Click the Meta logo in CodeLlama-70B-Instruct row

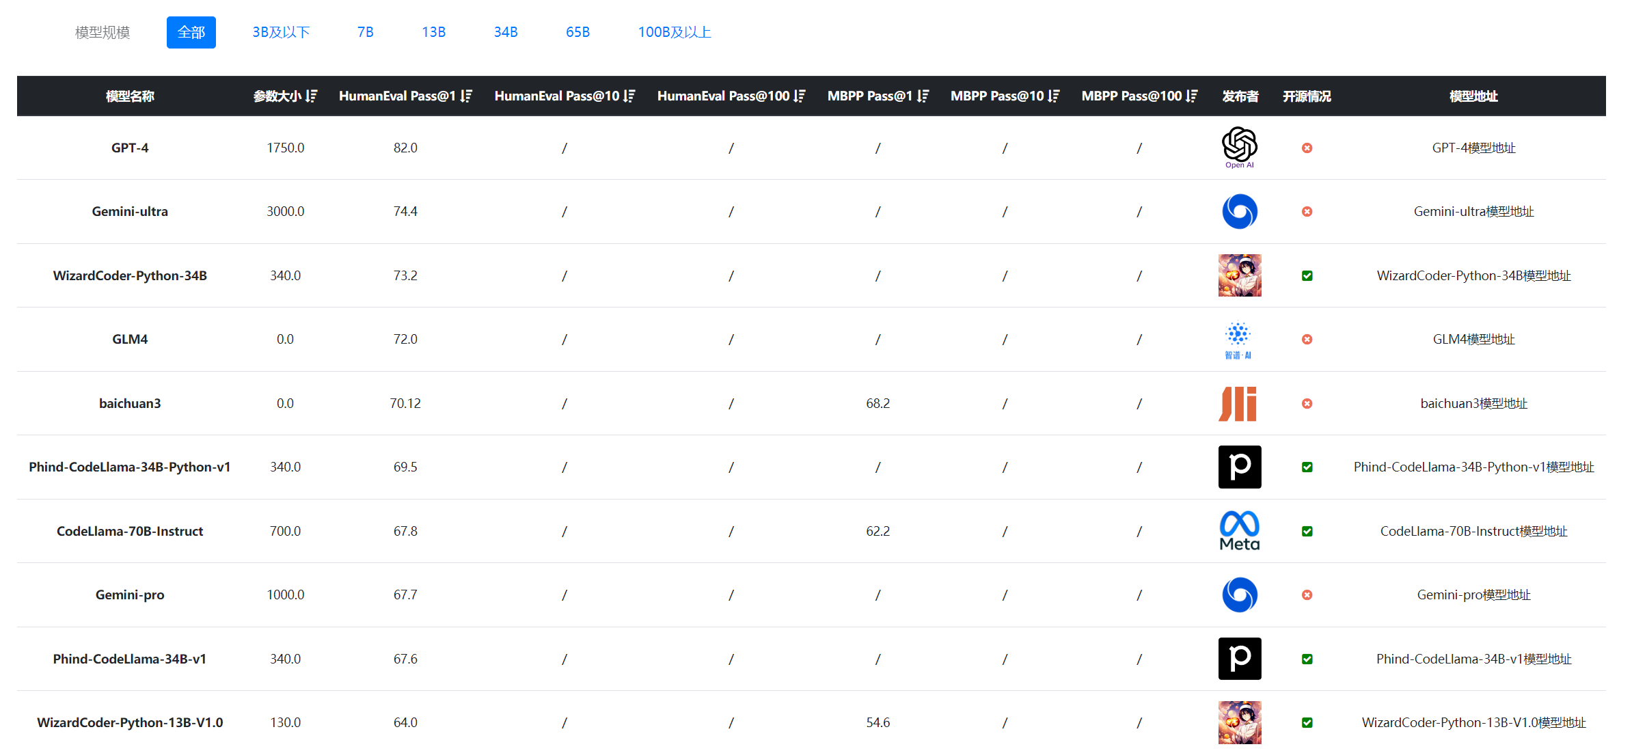tap(1239, 530)
